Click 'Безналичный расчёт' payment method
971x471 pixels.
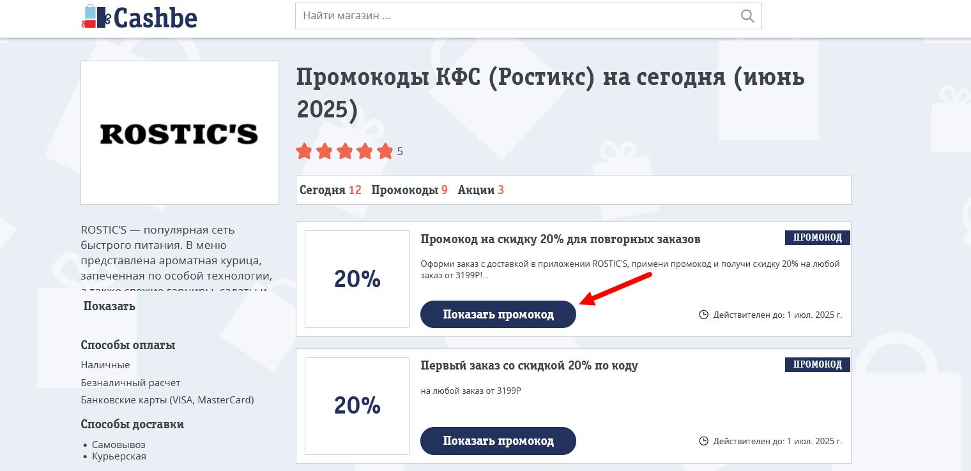point(130,383)
